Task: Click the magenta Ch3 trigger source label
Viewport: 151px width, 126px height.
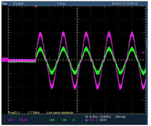Action: pos(91,120)
